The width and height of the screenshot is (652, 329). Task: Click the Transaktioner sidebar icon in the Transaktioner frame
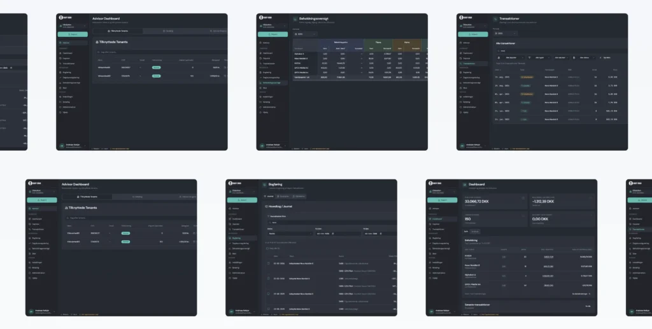tap(461, 64)
